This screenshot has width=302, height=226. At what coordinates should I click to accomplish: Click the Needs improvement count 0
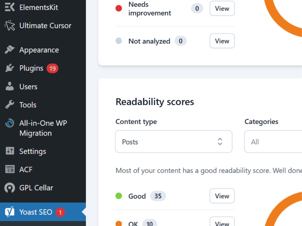point(197,8)
